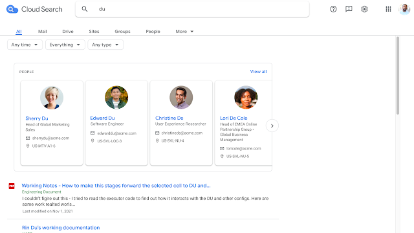Switch to the Drive tab
The height and width of the screenshot is (233, 414).
[68, 32]
